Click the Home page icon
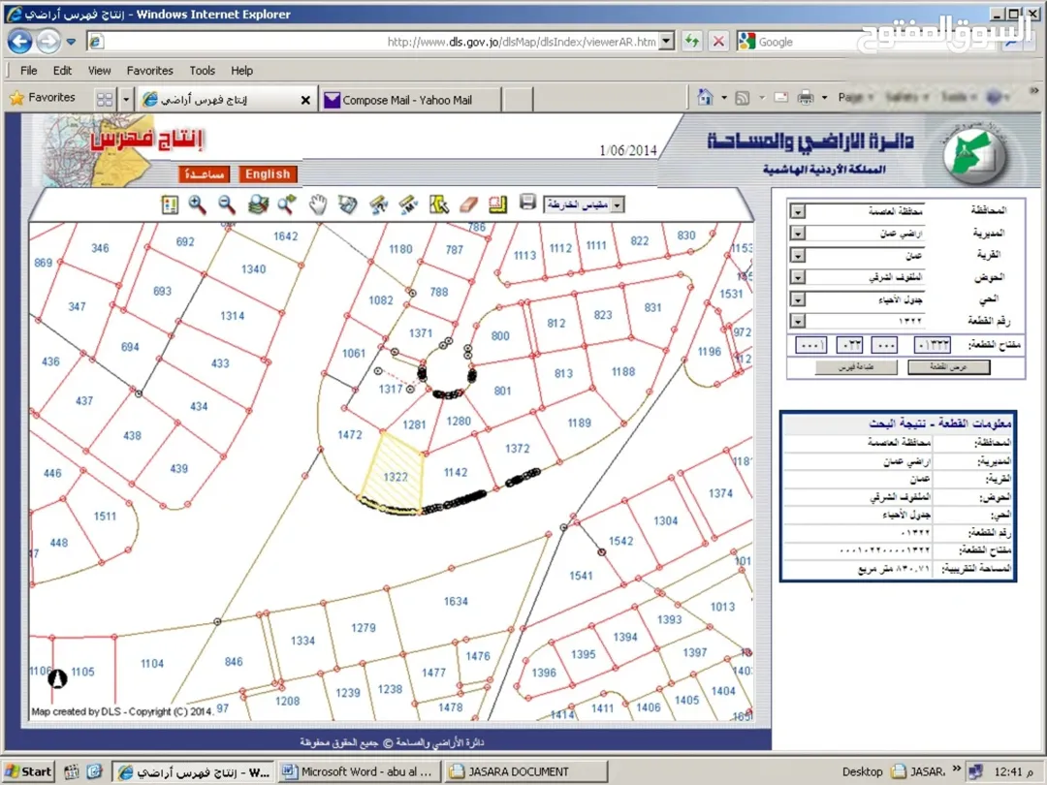This screenshot has width=1047, height=785. point(705,98)
